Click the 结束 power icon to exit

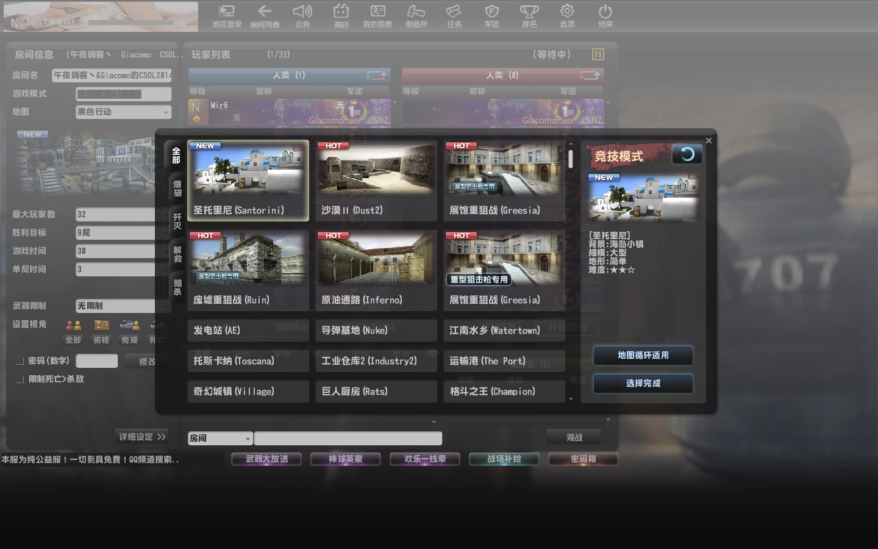pos(605,16)
